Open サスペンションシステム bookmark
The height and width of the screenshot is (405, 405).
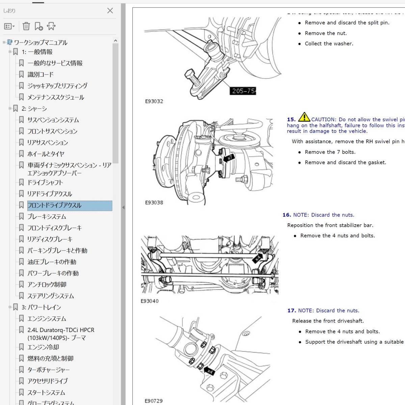point(53,120)
